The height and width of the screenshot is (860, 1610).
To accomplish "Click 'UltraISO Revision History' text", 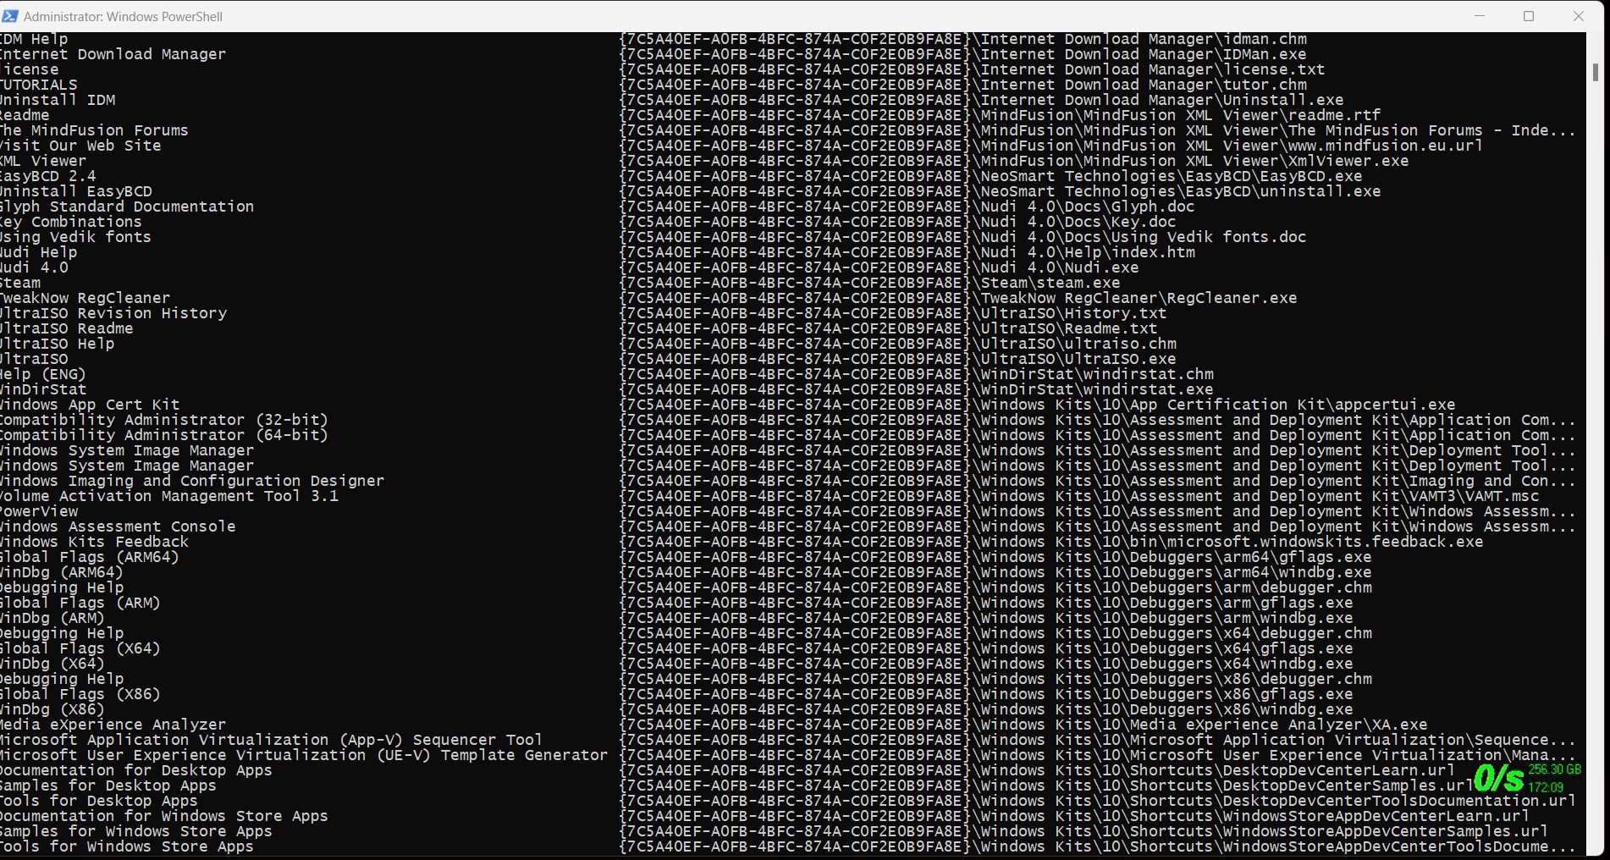I will coord(113,313).
